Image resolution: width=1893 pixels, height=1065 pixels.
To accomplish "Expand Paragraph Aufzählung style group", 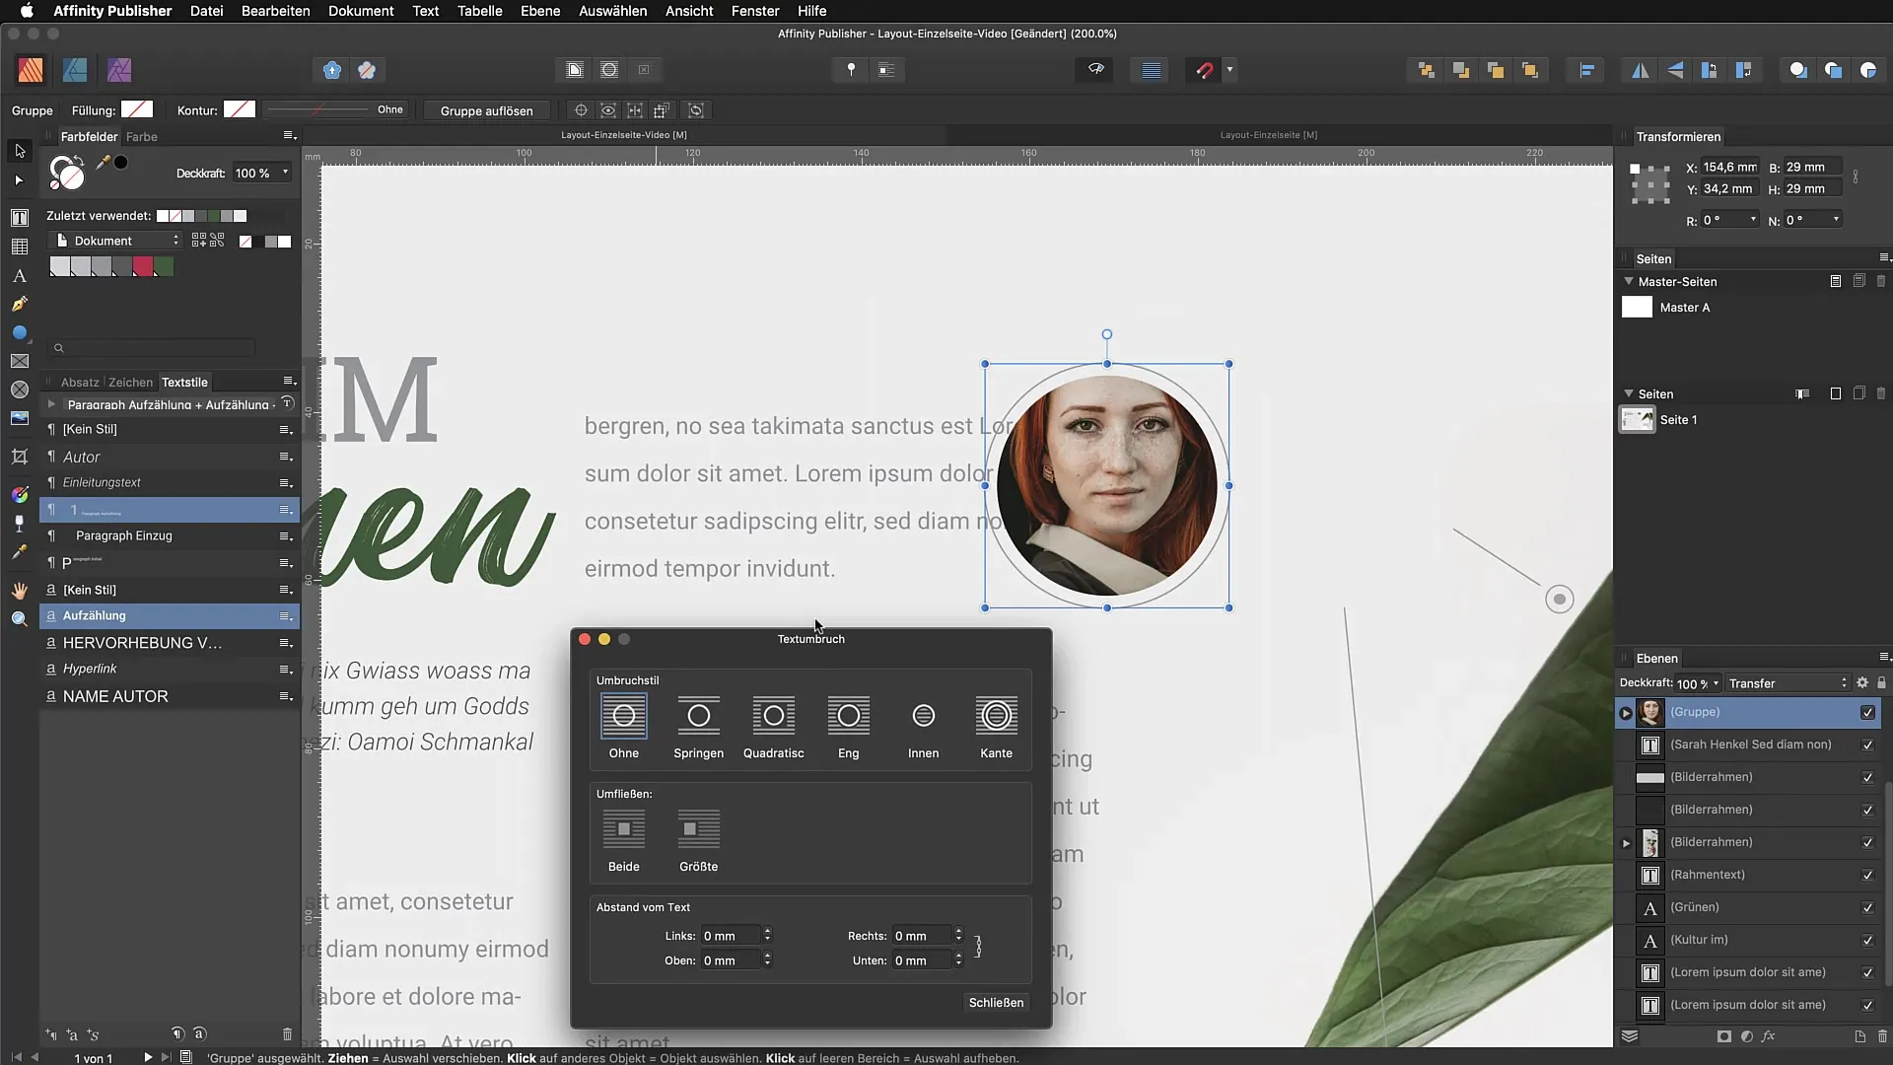I will (51, 404).
